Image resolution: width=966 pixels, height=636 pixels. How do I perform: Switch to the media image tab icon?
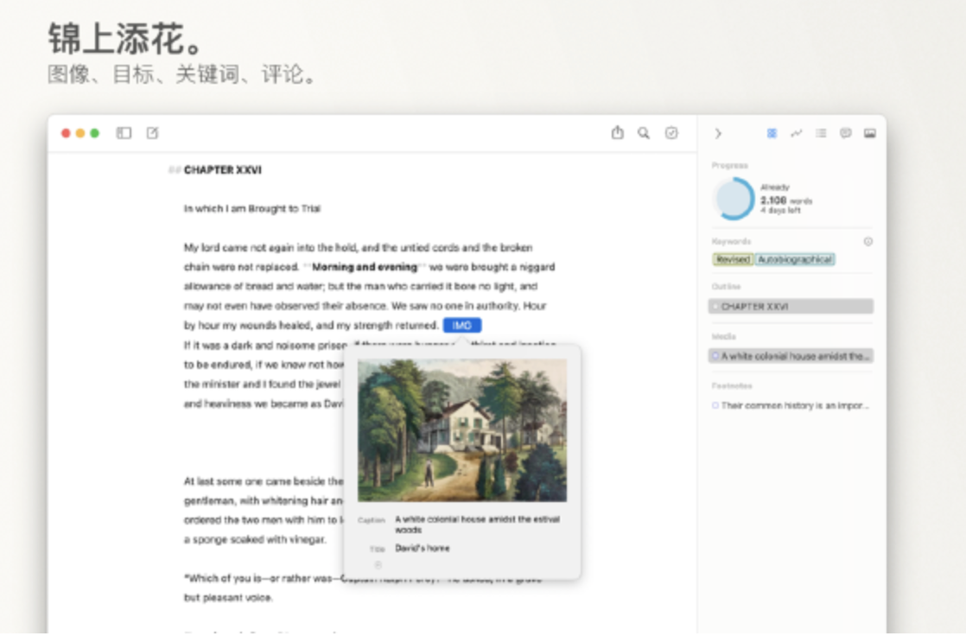(x=869, y=133)
